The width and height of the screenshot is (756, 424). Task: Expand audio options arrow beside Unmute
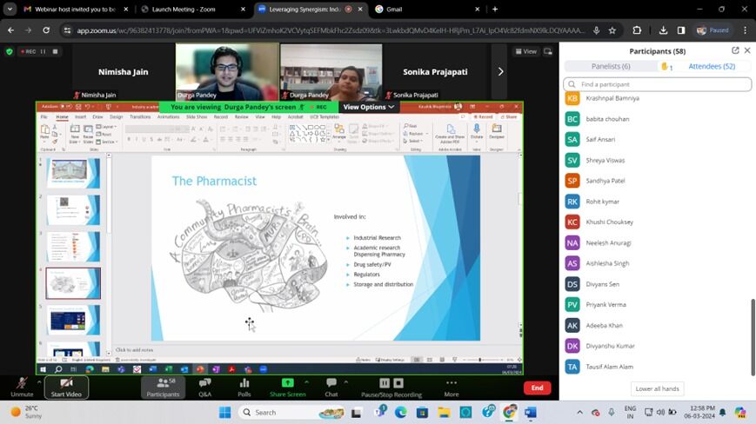coord(40,381)
